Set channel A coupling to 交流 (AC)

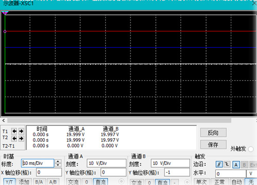coord(73,182)
